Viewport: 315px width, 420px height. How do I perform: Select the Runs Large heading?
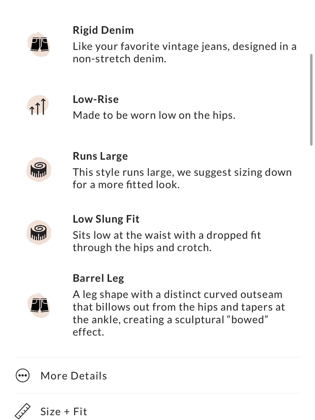click(100, 156)
